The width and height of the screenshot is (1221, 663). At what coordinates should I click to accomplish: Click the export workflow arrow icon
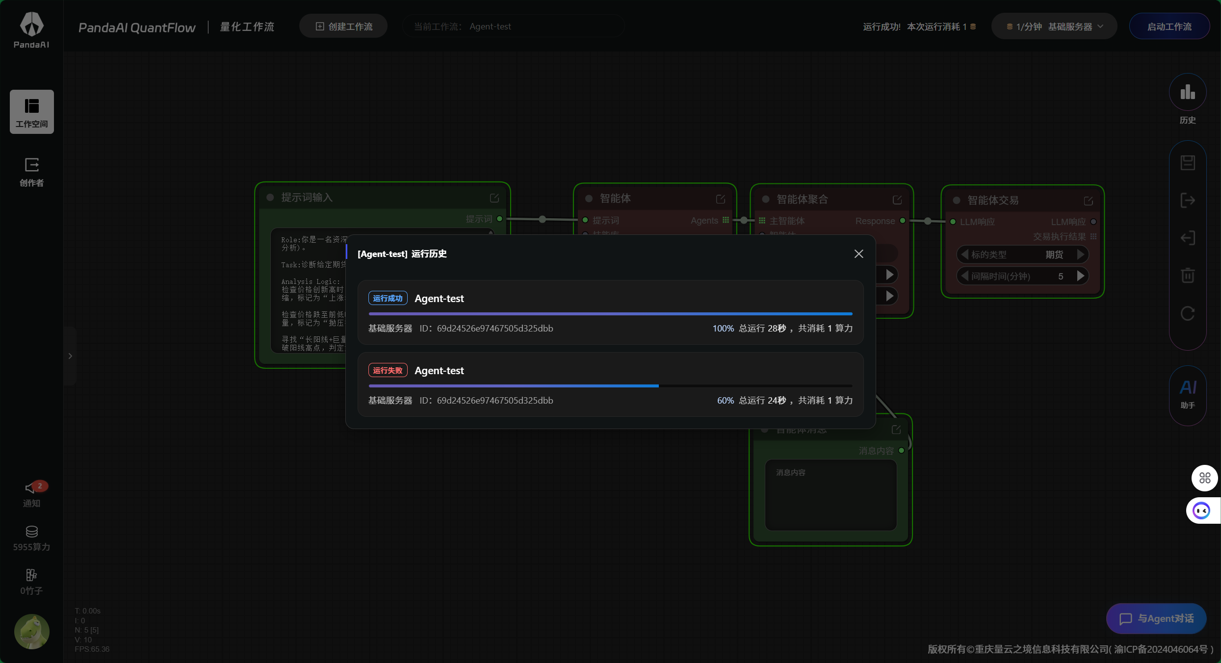tap(1188, 200)
